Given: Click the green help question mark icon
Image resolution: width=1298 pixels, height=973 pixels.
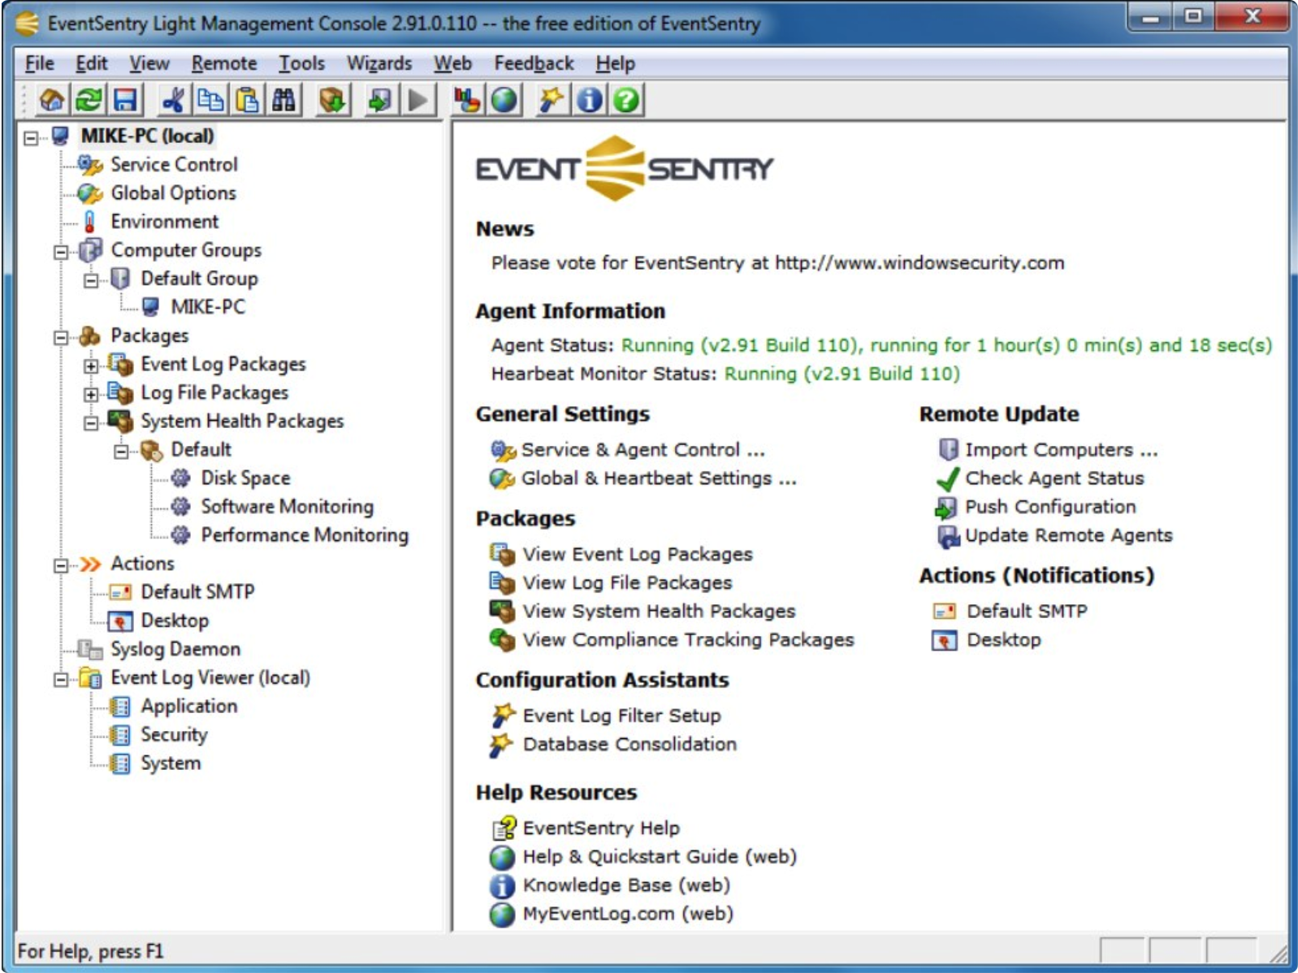Looking at the screenshot, I should click(x=626, y=100).
